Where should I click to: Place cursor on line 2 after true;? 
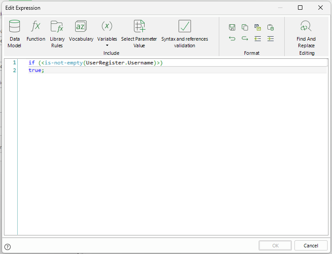[x=45, y=70]
